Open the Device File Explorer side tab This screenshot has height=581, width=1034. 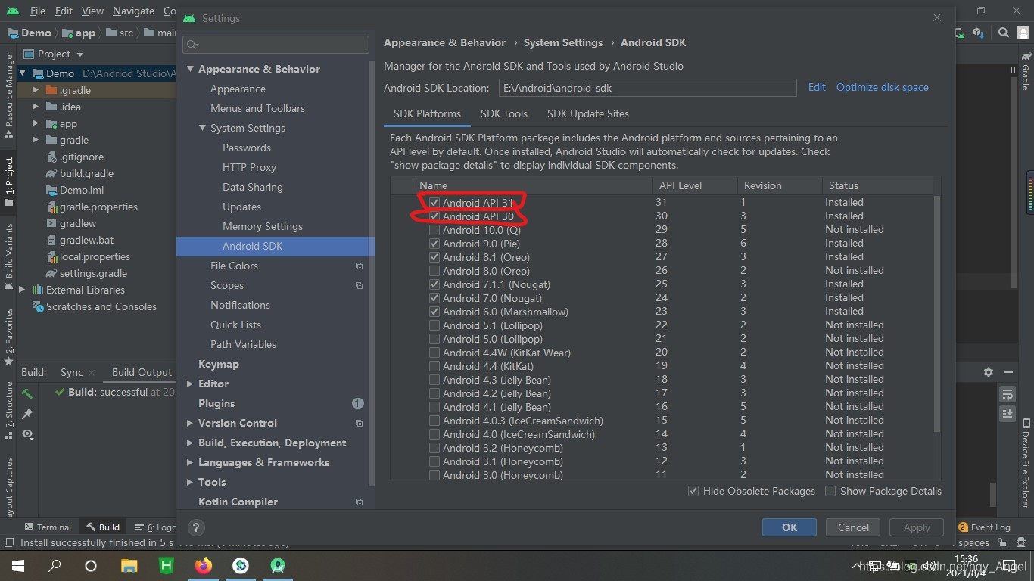(x=1026, y=464)
